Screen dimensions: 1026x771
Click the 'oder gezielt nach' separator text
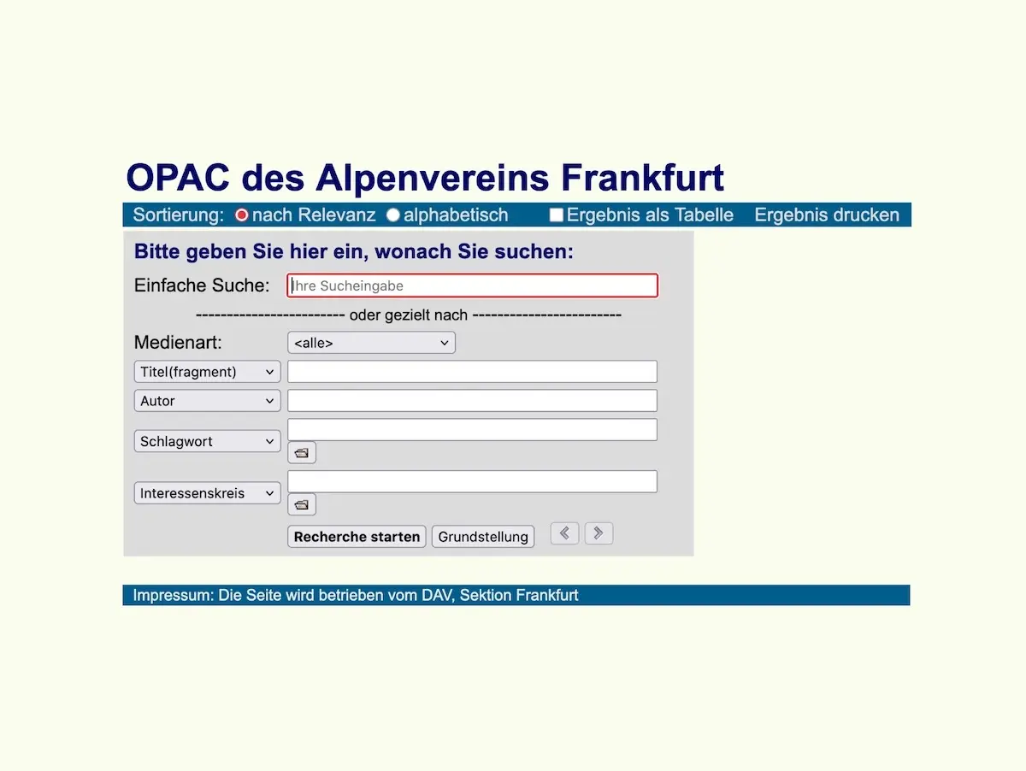coord(409,315)
